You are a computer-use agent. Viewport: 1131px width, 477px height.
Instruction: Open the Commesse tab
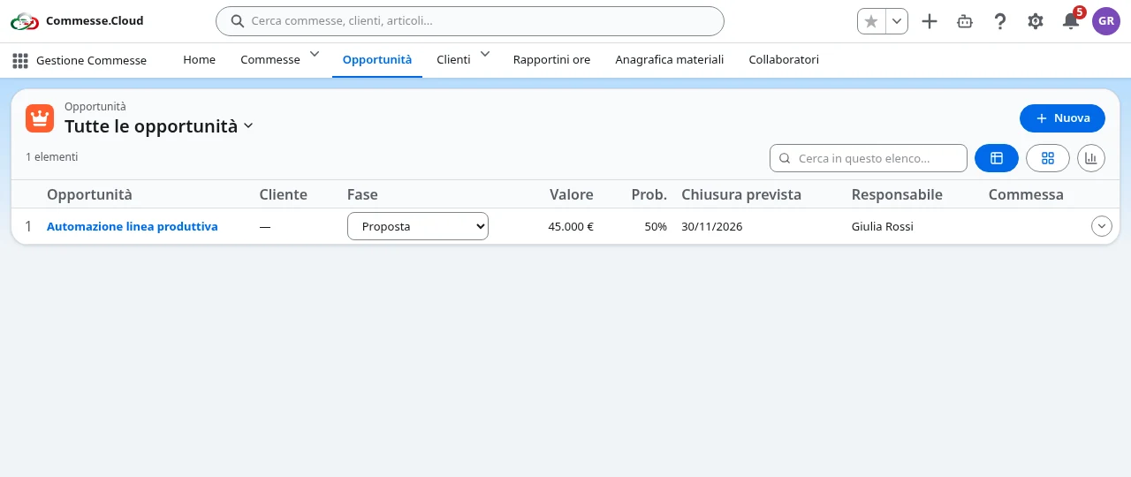click(x=270, y=60)
